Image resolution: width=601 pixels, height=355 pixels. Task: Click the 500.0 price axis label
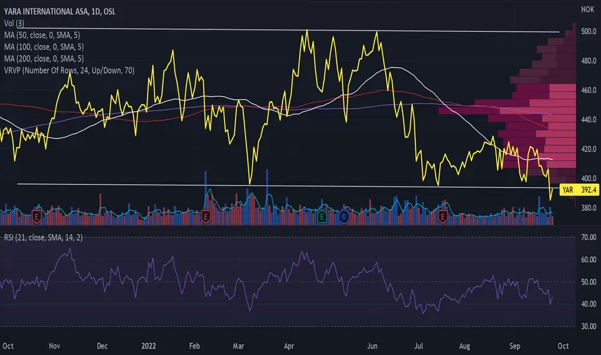(x=589, y=32)
